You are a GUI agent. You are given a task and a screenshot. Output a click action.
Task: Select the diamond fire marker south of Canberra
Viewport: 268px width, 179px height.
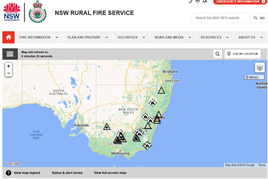[147, 145]
